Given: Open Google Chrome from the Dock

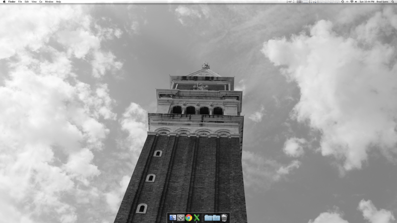Looking at the screenshot, I should tap(189, 218).
